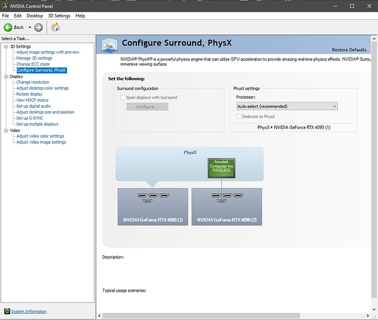
Task: Open the PhysX Processor dropdown
Action: click(x=287, y=106)
